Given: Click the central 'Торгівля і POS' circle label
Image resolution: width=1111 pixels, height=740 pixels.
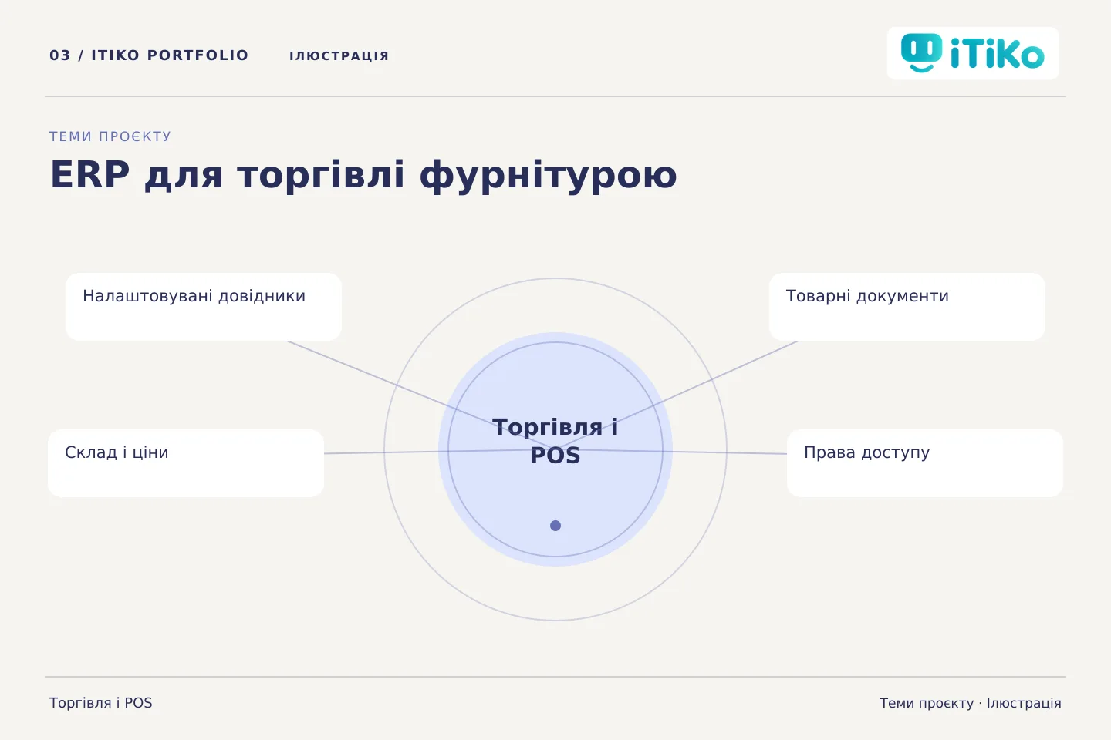Looking at the screenshot, I should tap(555, 441).
